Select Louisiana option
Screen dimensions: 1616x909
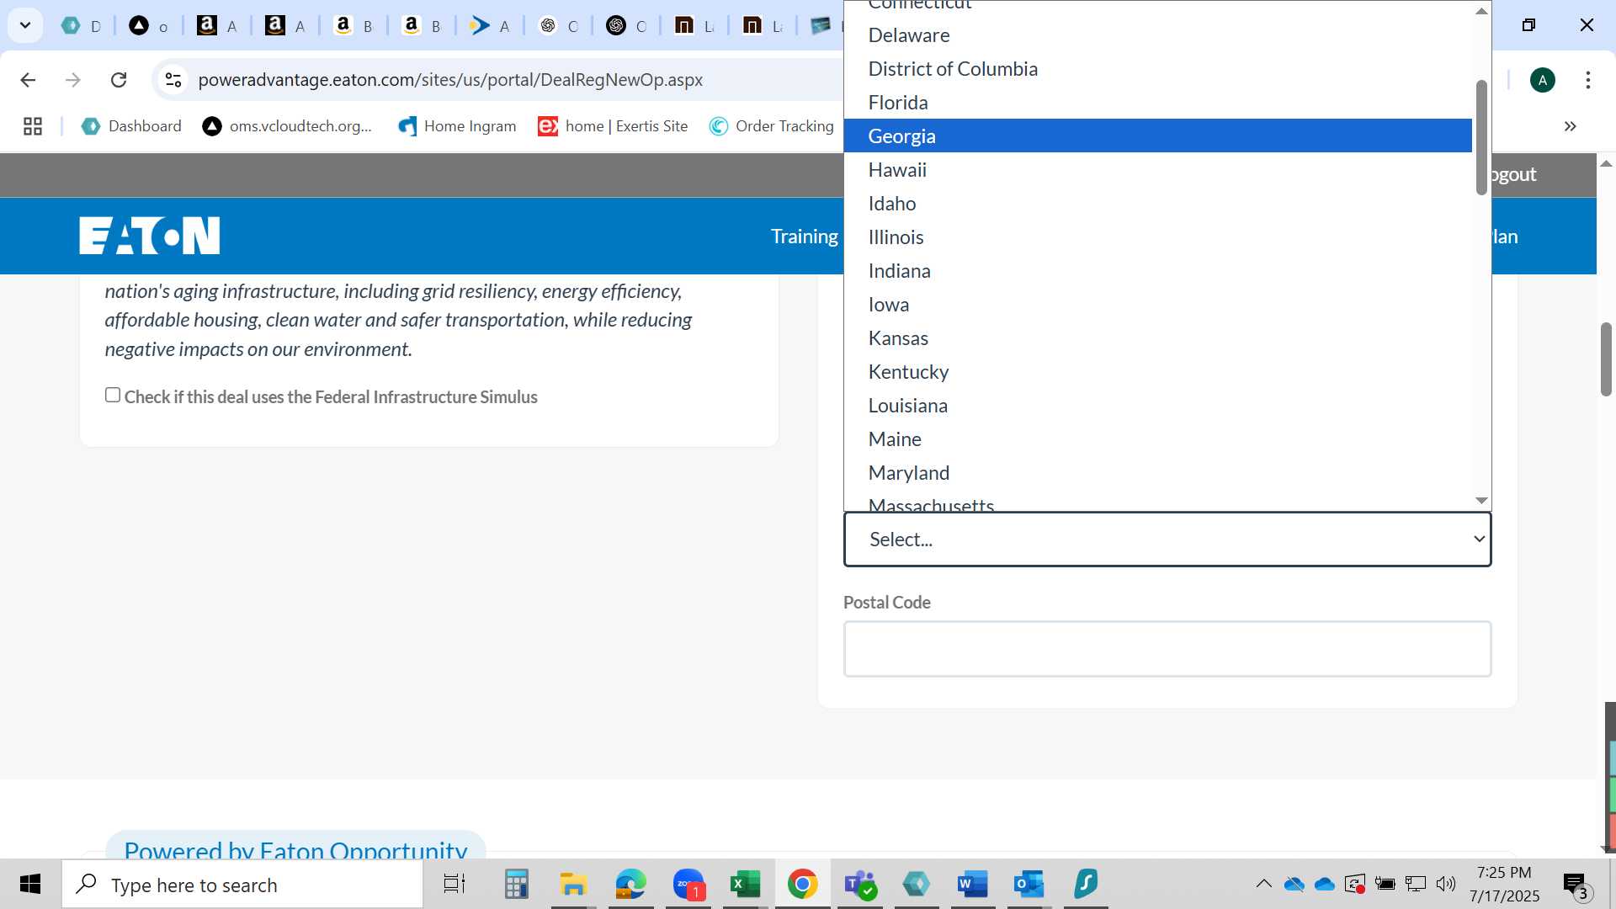pyautogui.click(x=1157, y=406)
